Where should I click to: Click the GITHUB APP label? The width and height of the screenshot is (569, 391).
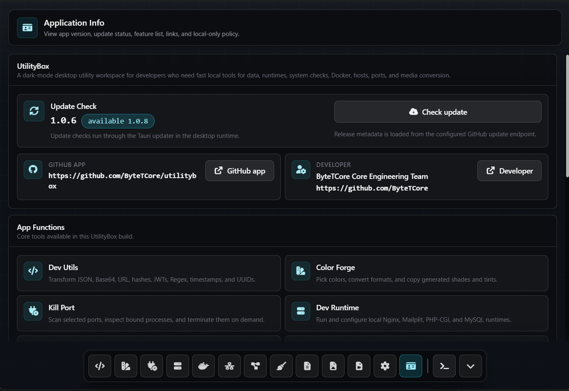click(67, 165)
